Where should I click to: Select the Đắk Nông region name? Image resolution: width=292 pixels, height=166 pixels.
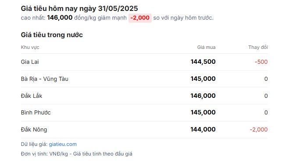[34, 129]
